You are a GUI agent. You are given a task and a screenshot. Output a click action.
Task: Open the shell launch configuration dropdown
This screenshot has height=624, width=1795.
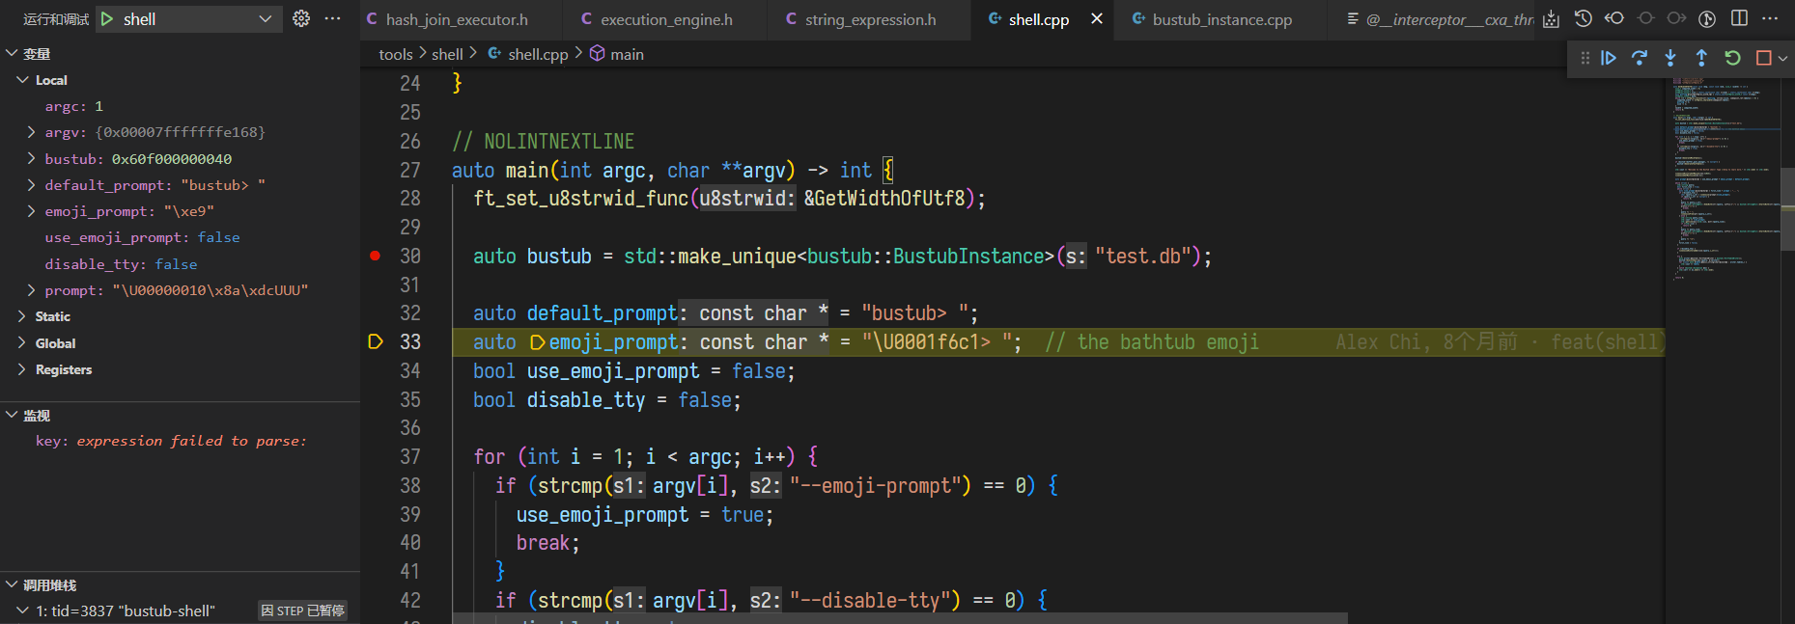pyautogui.click(x=189, y=19)
